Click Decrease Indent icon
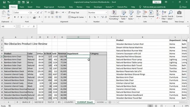 57,17
